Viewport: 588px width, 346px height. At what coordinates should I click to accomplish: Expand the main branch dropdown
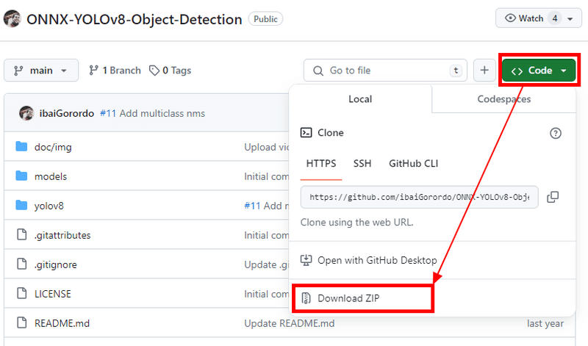(x=41, y=71)
